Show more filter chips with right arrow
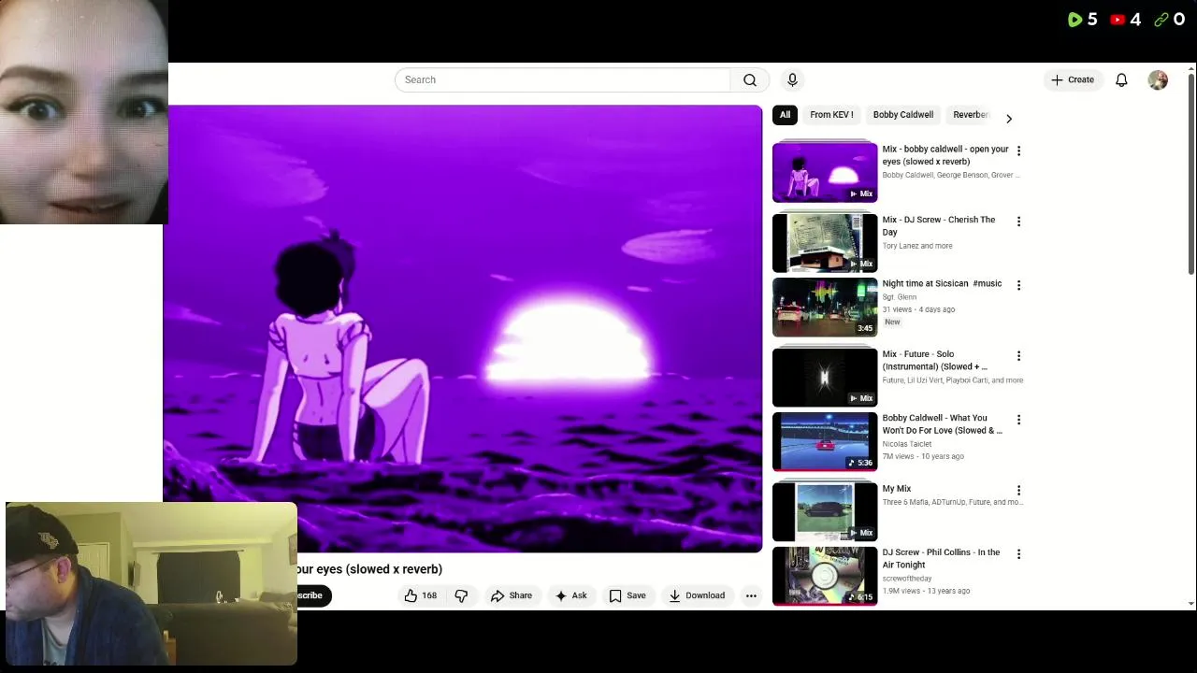This screenshot has height=673, width=1197. 1008,119
